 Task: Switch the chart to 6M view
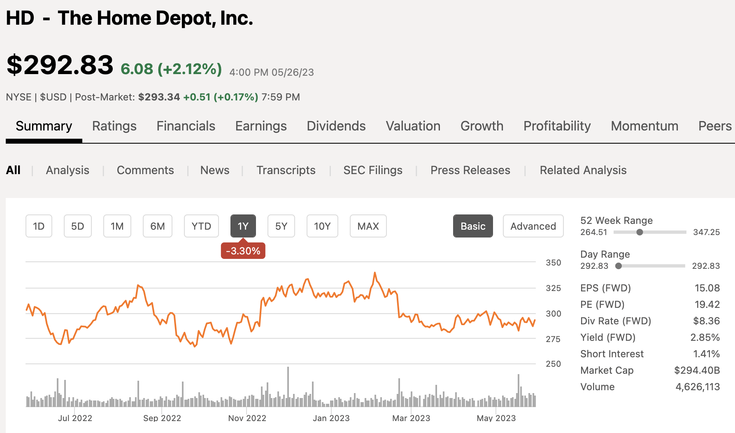point(158,226)
